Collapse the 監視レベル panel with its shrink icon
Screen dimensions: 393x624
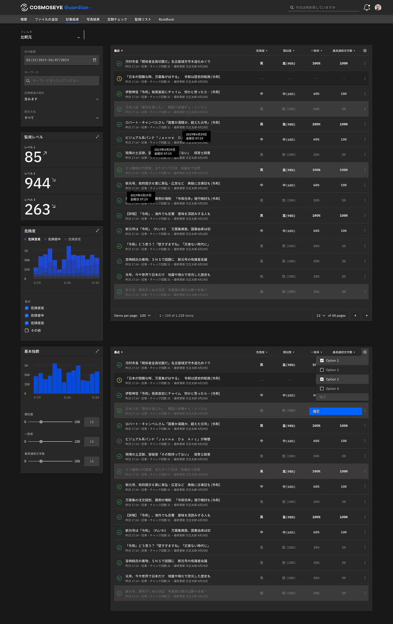pyautogui.click(x=97, y=137)
